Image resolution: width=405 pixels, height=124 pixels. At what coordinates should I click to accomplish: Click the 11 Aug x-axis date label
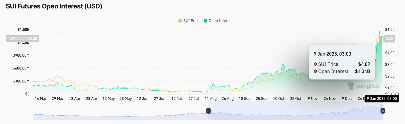211,98
